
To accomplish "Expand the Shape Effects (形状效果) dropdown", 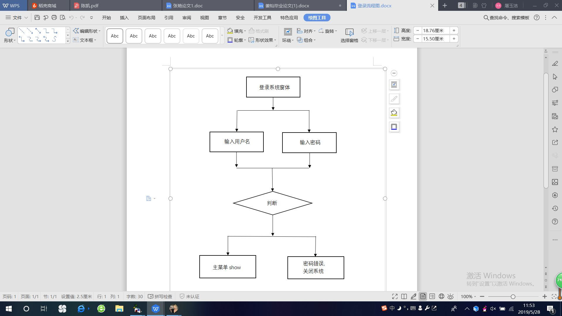I will click(275, 40).
